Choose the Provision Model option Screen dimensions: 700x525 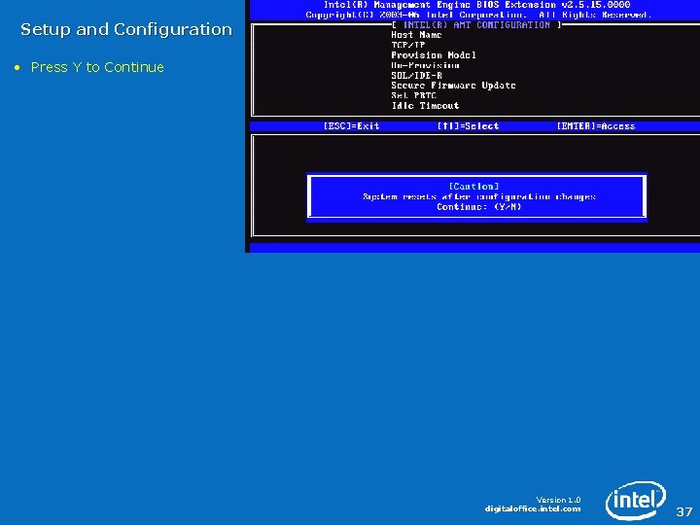(x=434, y=55)
